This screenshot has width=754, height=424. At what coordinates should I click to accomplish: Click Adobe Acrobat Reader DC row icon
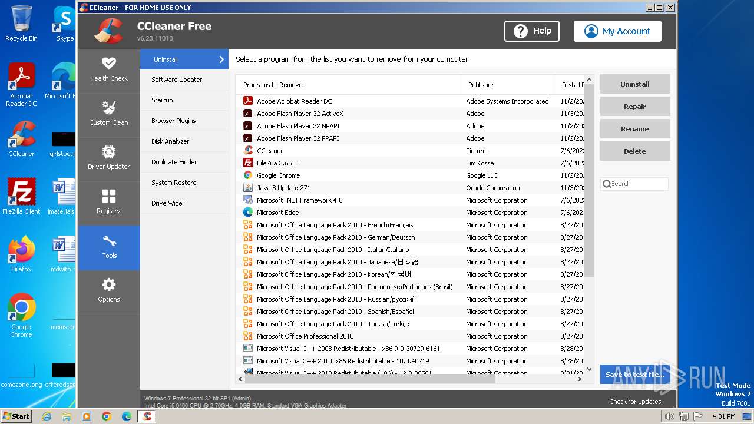(248, 101)
